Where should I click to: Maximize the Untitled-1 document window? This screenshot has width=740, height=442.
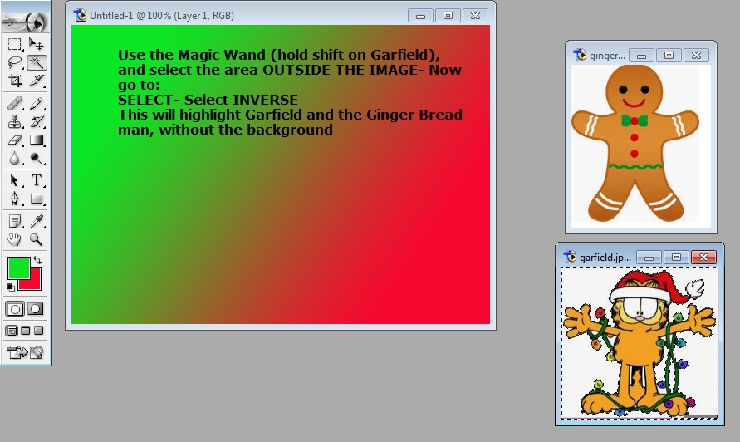click(x=448, y=16)
